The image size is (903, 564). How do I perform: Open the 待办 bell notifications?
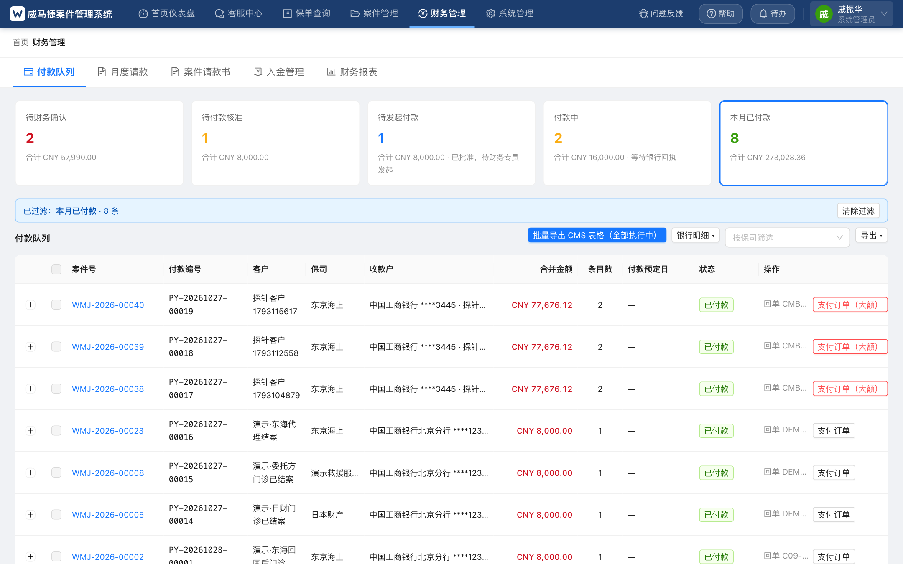(773, 14)
